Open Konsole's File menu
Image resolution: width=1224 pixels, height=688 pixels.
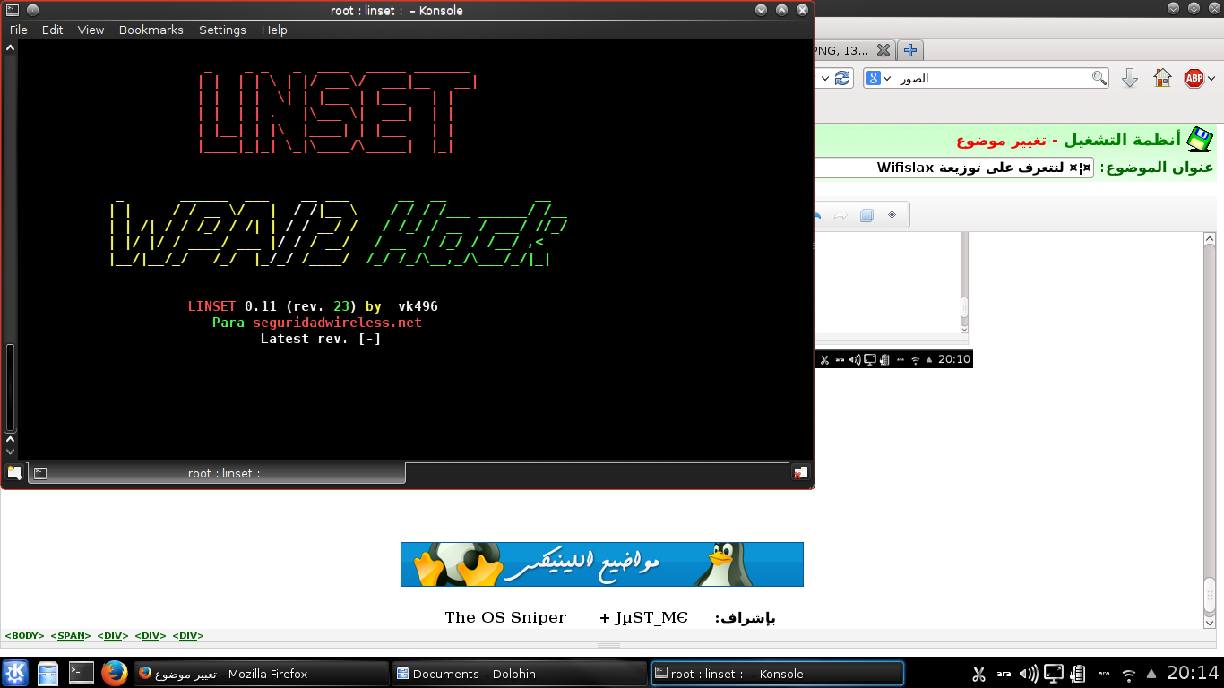click(19, 30)
